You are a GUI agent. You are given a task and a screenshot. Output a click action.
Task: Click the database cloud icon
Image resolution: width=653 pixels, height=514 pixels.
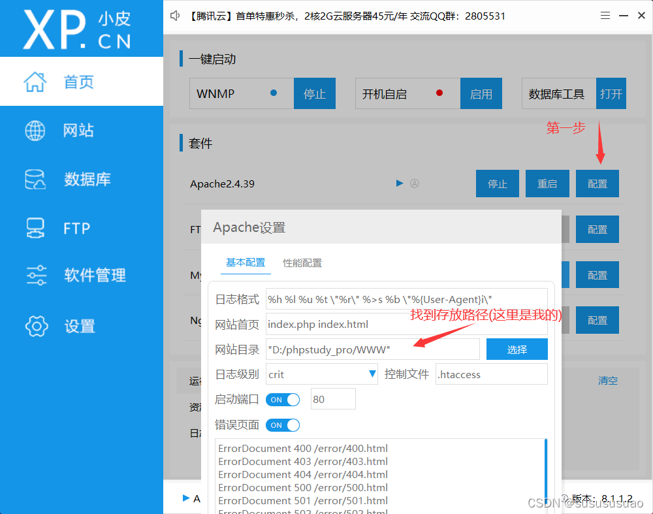tap(35, 179)
